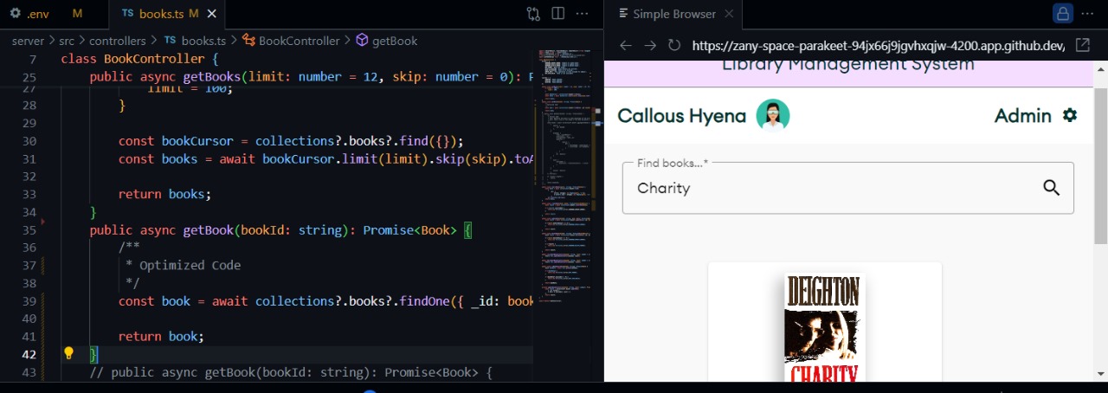
Task: Go back in Simple Browser
Action: point(626,45)
